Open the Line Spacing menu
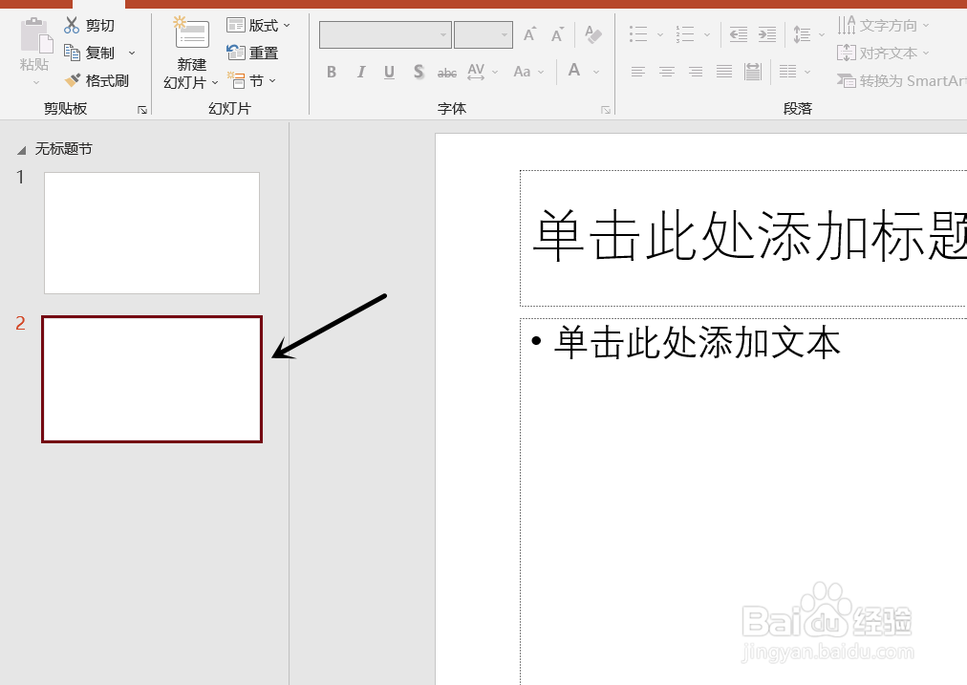The image size is (967, 685). click(807, 34)
